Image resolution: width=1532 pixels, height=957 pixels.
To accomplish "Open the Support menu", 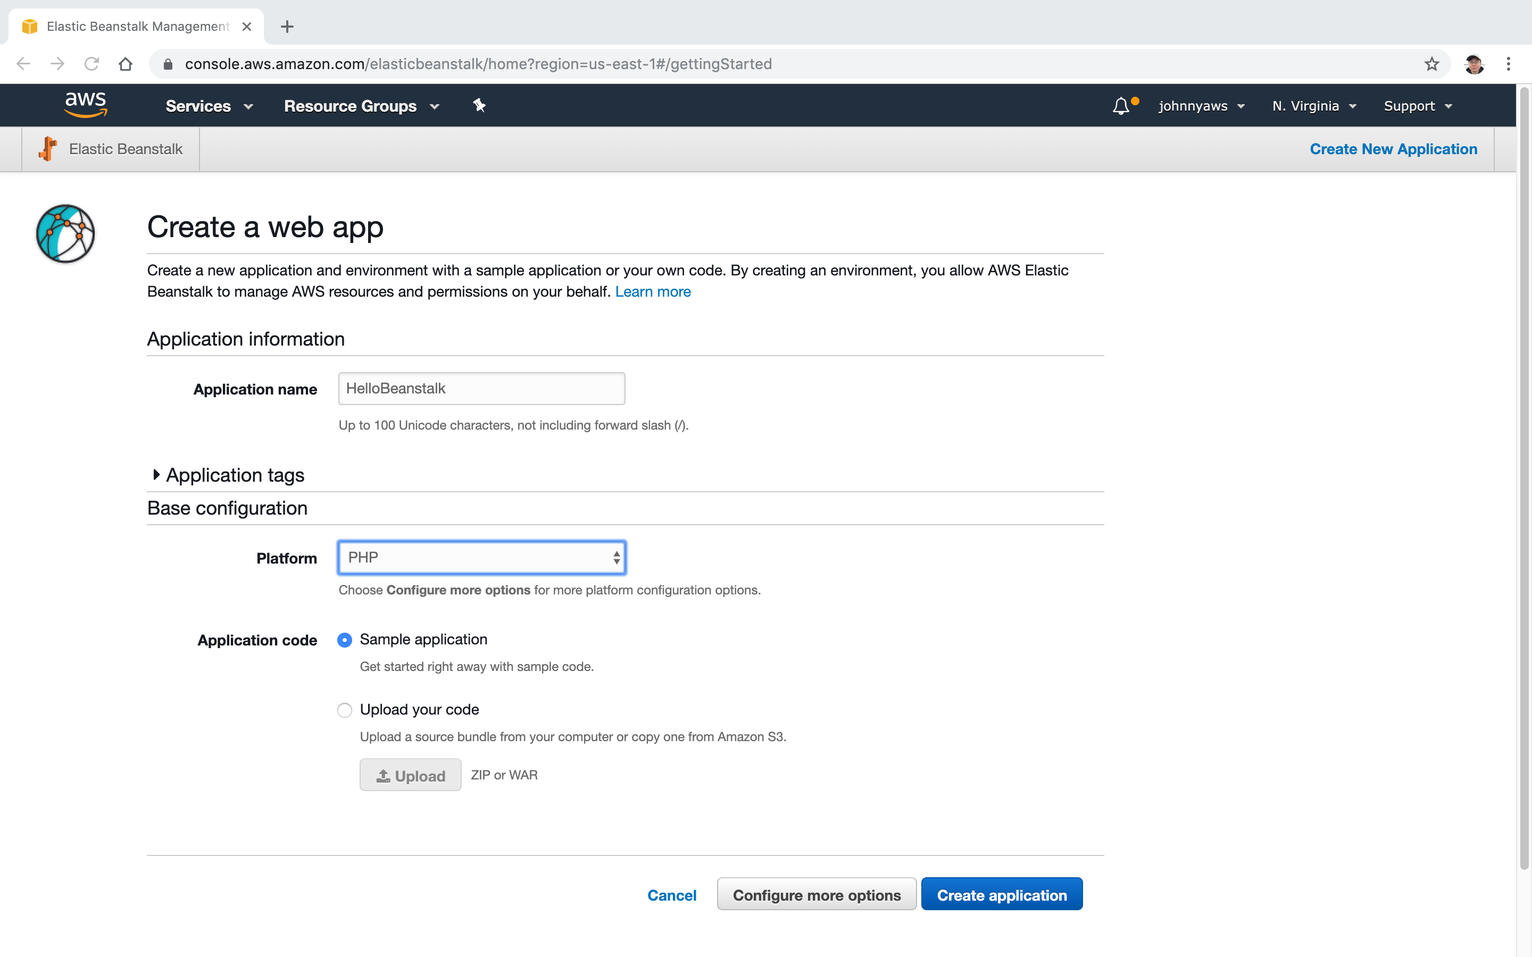I will pyautogui.click(x=1418, y=106).
